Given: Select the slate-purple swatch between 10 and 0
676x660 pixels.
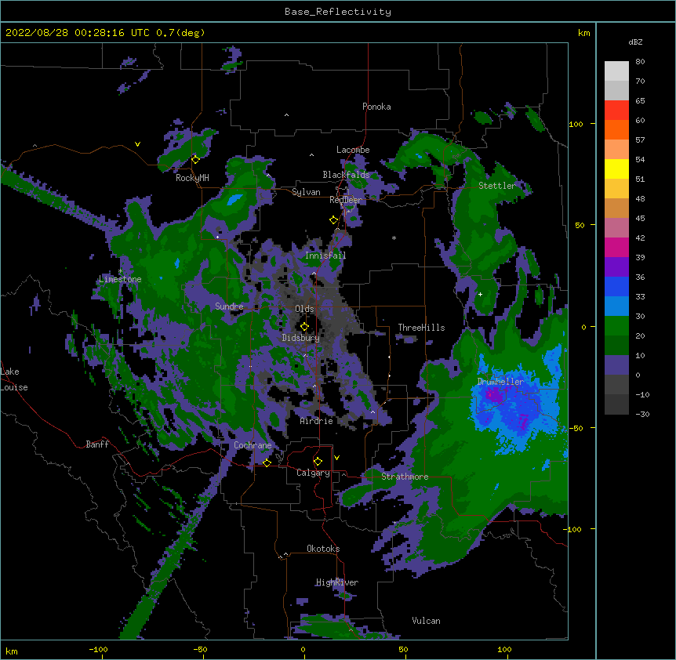Looking at the screenshot, I should (x=616, y=365).
